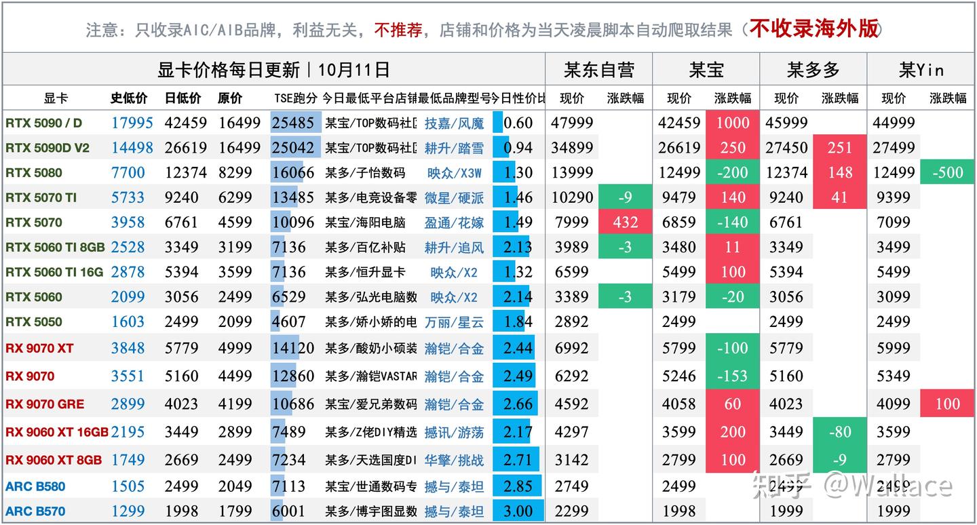This screenshot has width=977, height=525.
Task: Select the value ratio 3.00
Action: pyautogui.click(x=518, y=511)
